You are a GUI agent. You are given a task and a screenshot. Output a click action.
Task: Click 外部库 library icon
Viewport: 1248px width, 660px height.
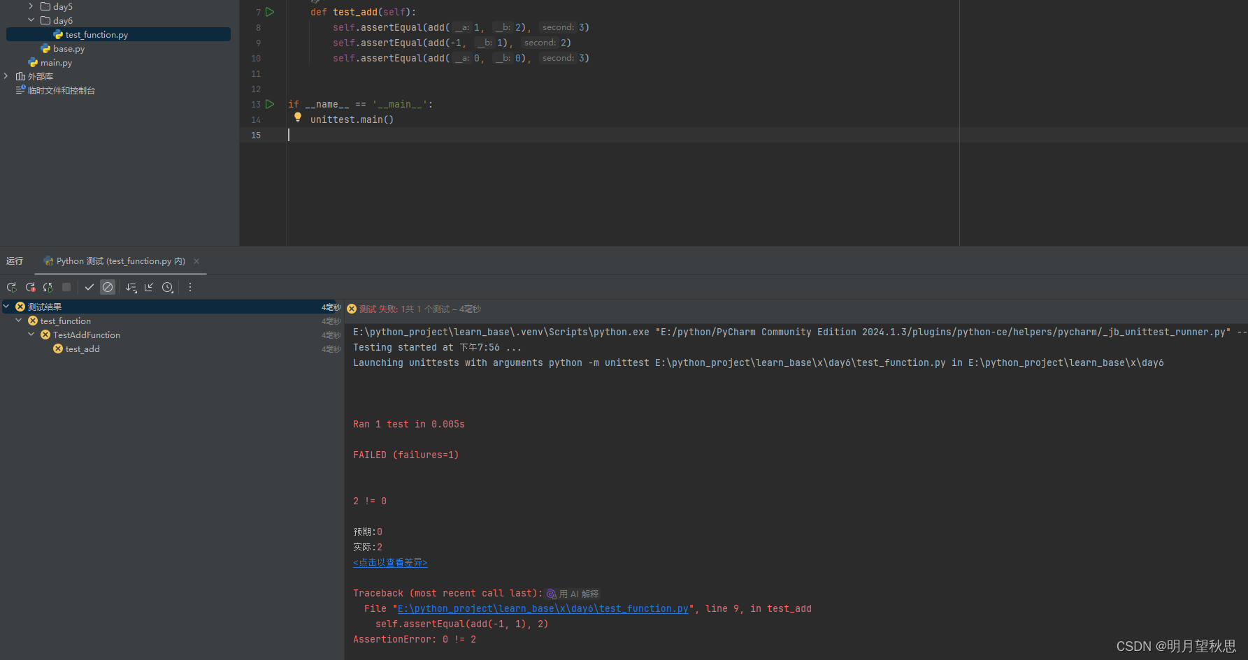coord(20,76)
